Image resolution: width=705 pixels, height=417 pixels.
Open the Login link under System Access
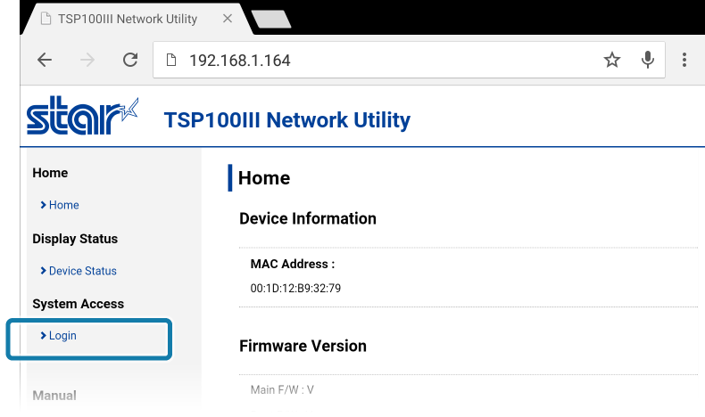pos(62,336)
